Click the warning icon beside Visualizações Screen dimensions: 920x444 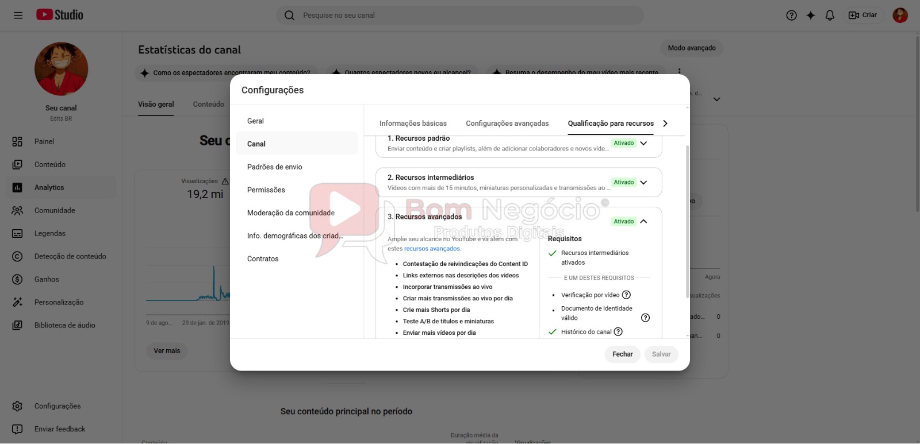click(x=225, y=181)
